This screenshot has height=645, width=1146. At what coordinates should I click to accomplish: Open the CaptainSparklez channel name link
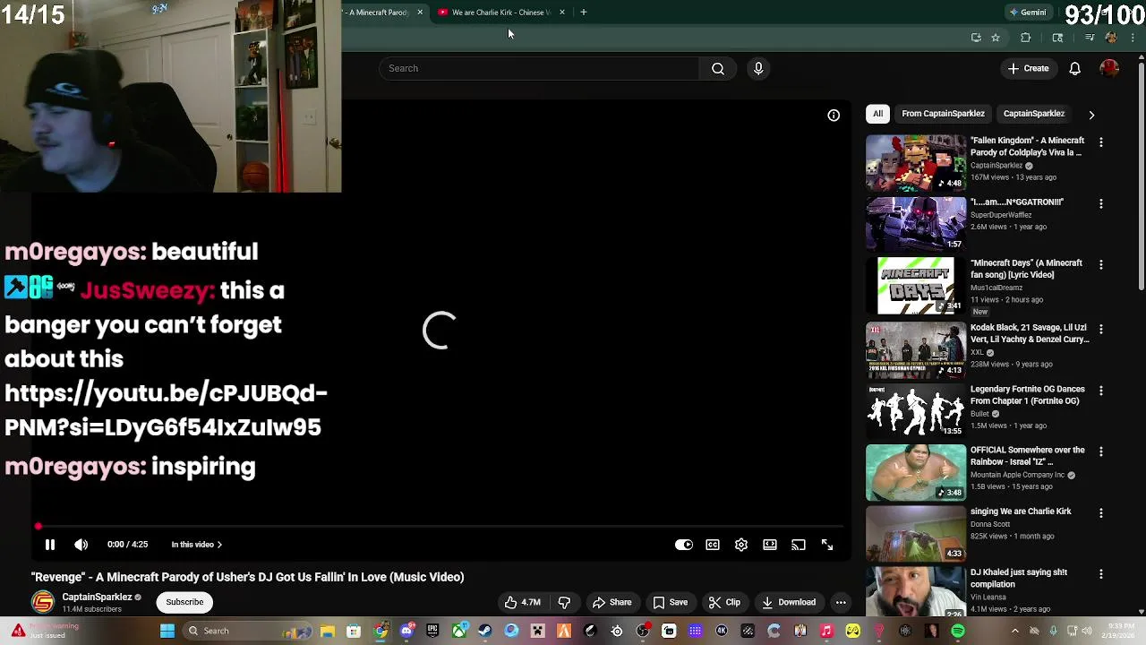pyautogui.click(x=97, y=597)
